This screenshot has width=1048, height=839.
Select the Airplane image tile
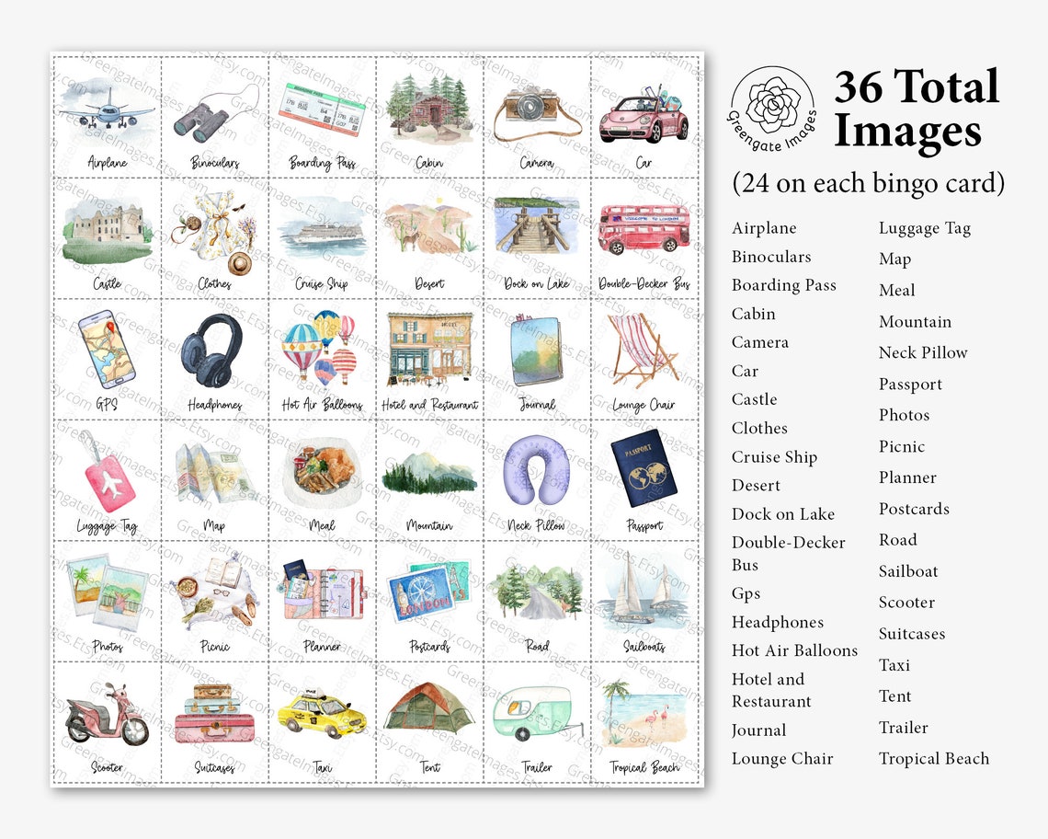(x=108, y=110)
